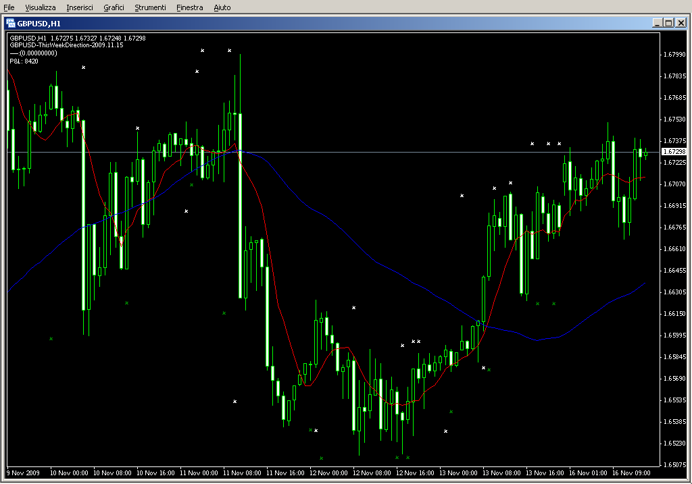Screen dimensions: 692x484
Task: Click the 1.66305 price scale label
Action: pyautogui.click(x=675, y=292)
